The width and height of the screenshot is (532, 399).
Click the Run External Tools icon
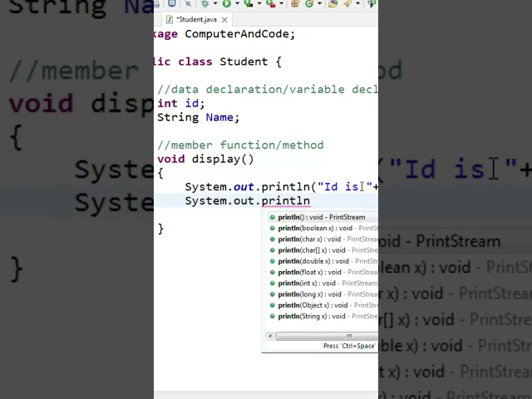[271, 3]
